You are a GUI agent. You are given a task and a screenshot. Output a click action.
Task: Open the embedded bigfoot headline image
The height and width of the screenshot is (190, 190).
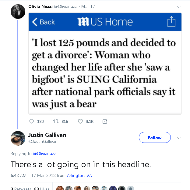coord(105,73)
